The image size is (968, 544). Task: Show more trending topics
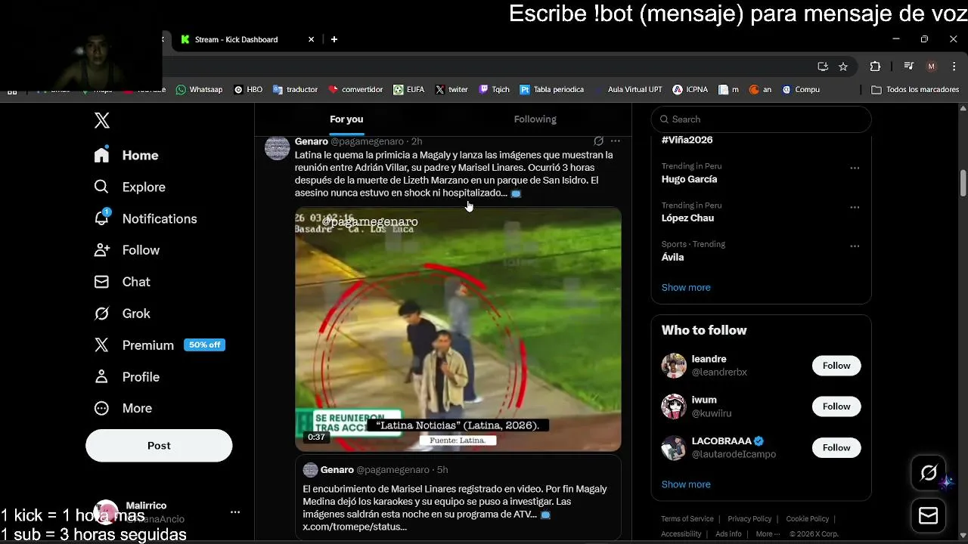(686, 287)
